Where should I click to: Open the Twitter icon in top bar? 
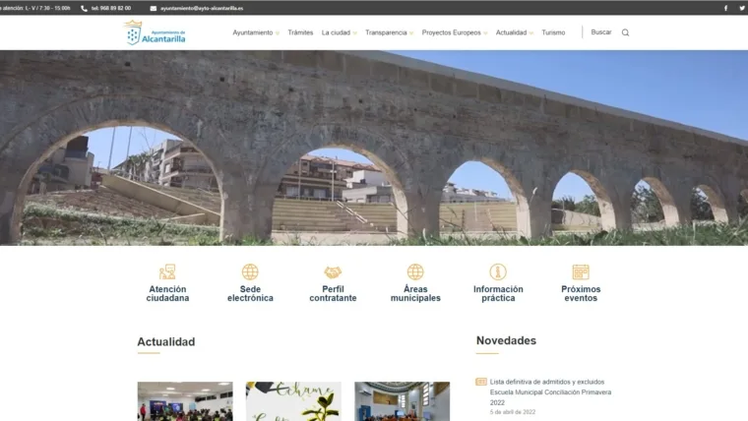(742, 8)
